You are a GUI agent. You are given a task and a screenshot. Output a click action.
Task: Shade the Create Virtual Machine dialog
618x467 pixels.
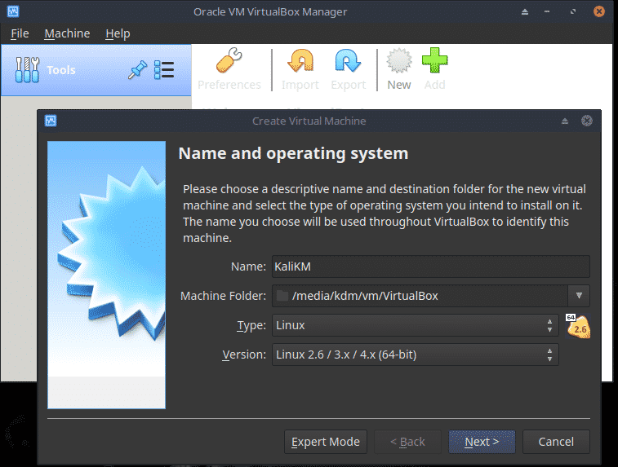(x=564, y=121)
